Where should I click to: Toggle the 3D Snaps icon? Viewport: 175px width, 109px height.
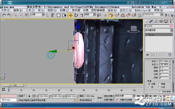click(117, 15)
